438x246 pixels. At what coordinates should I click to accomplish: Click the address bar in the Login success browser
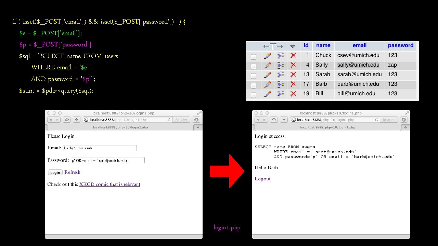335,120
